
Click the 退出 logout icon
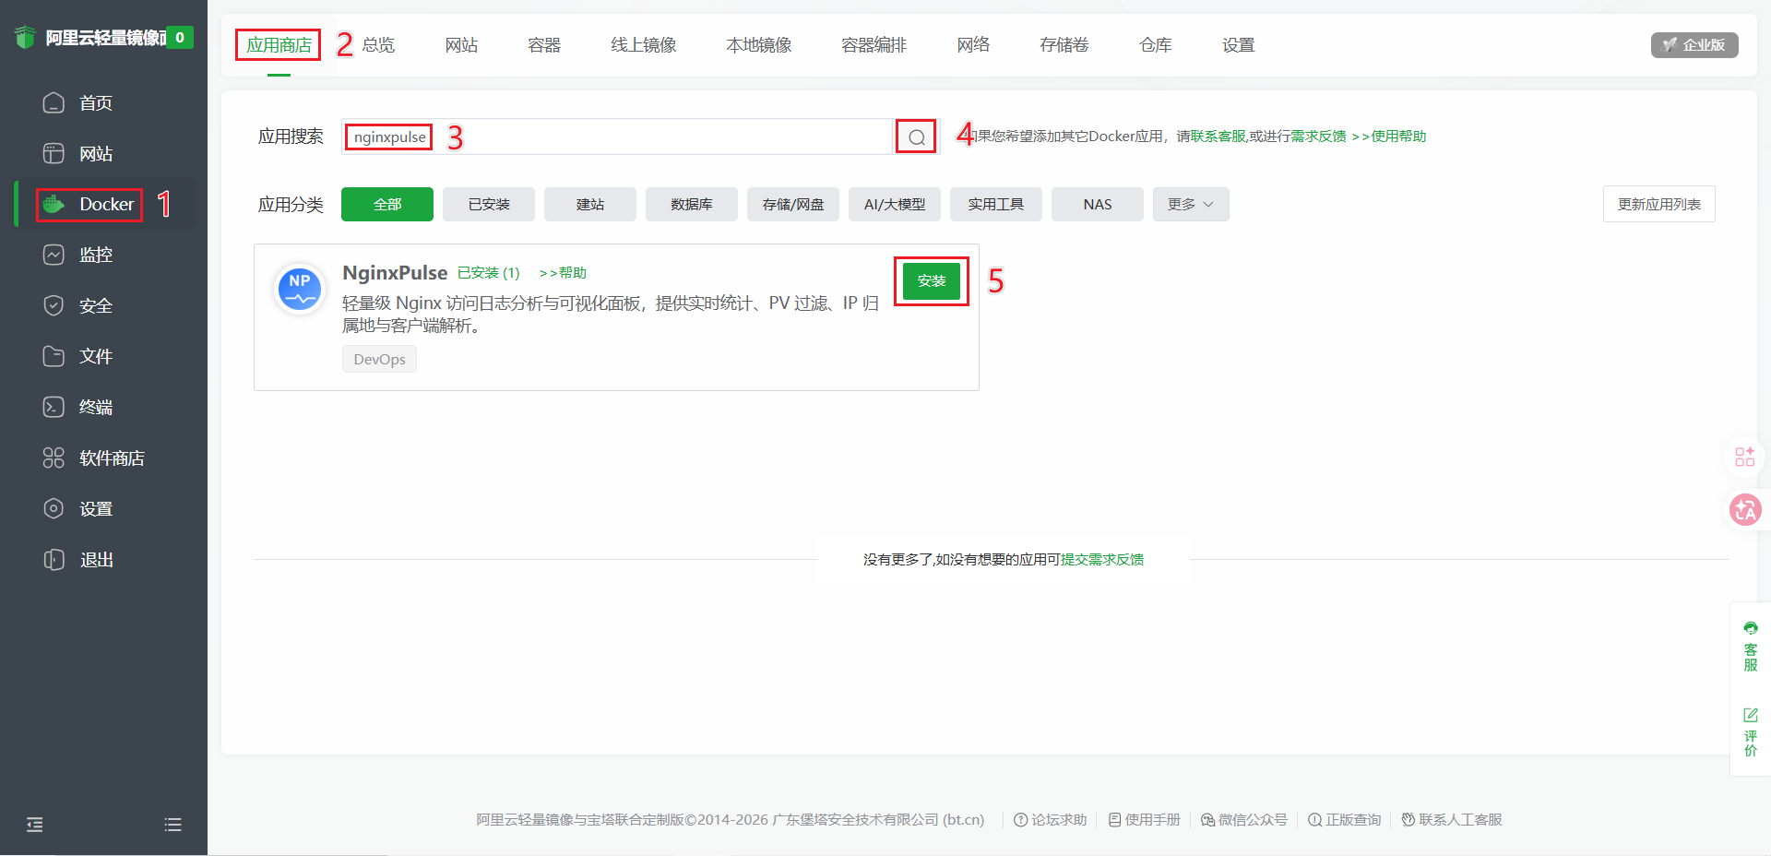pos(53,559)
